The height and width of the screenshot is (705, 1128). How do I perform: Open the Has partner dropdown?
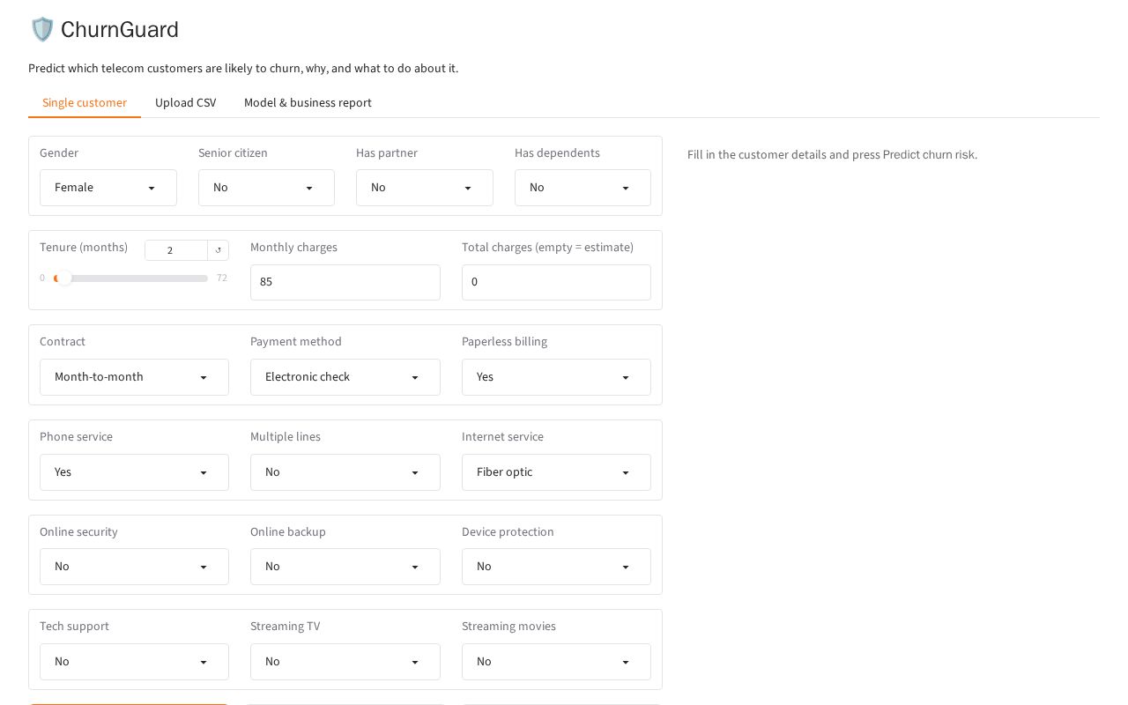(425, 188)
